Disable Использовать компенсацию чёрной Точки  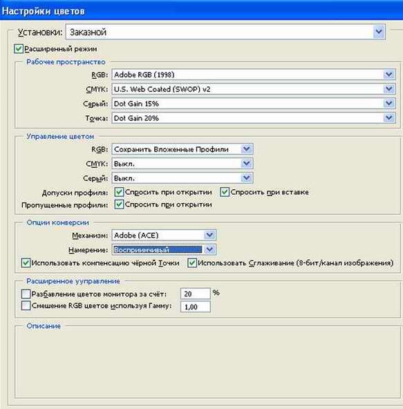coord(26,263)
